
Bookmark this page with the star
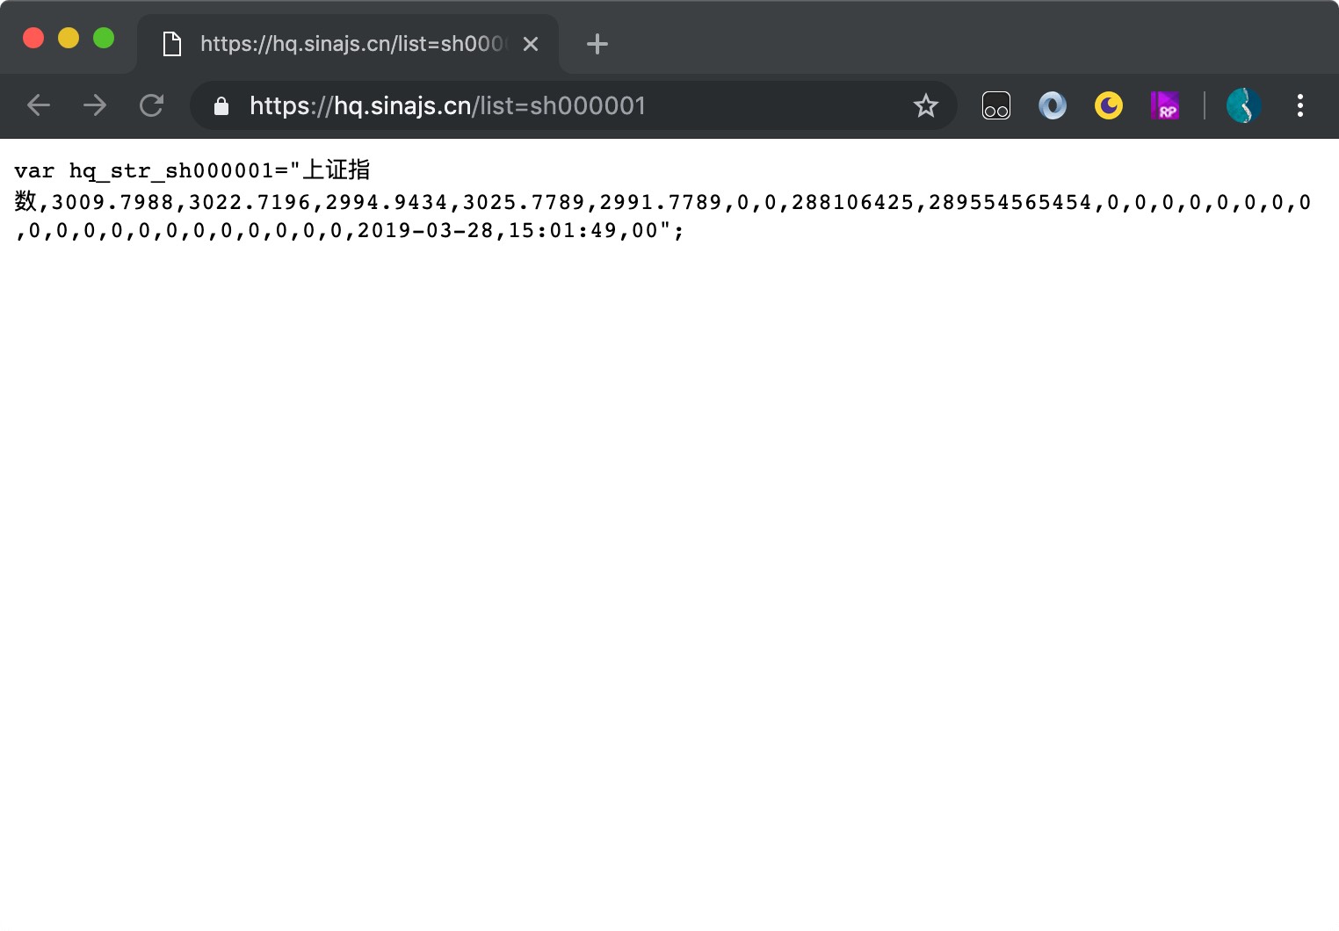coord(925,106)
